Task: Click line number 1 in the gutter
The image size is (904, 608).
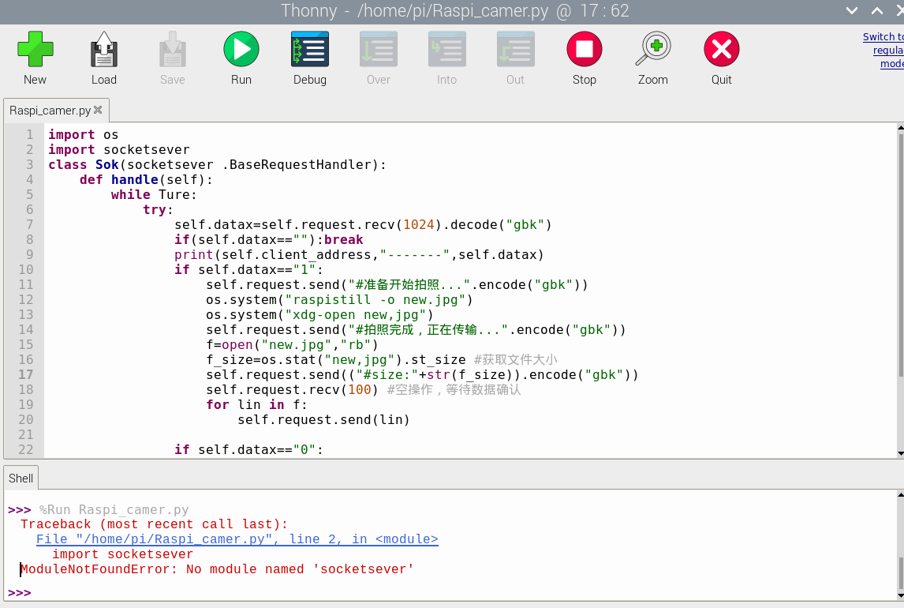Action: click(29, 134)
